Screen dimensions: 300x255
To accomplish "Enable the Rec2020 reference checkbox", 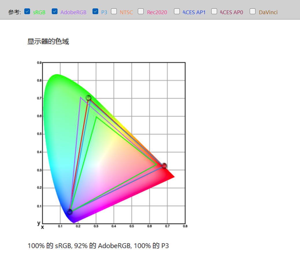I will (141, 12).
